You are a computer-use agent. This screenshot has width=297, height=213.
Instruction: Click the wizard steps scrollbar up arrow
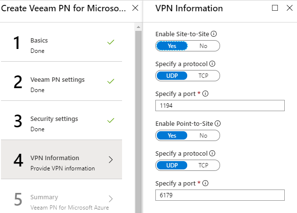pos(139,27)
